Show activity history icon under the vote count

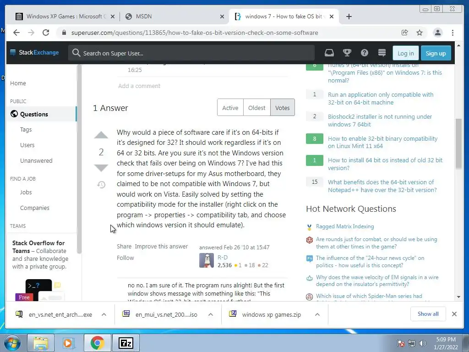click(101, 185)
